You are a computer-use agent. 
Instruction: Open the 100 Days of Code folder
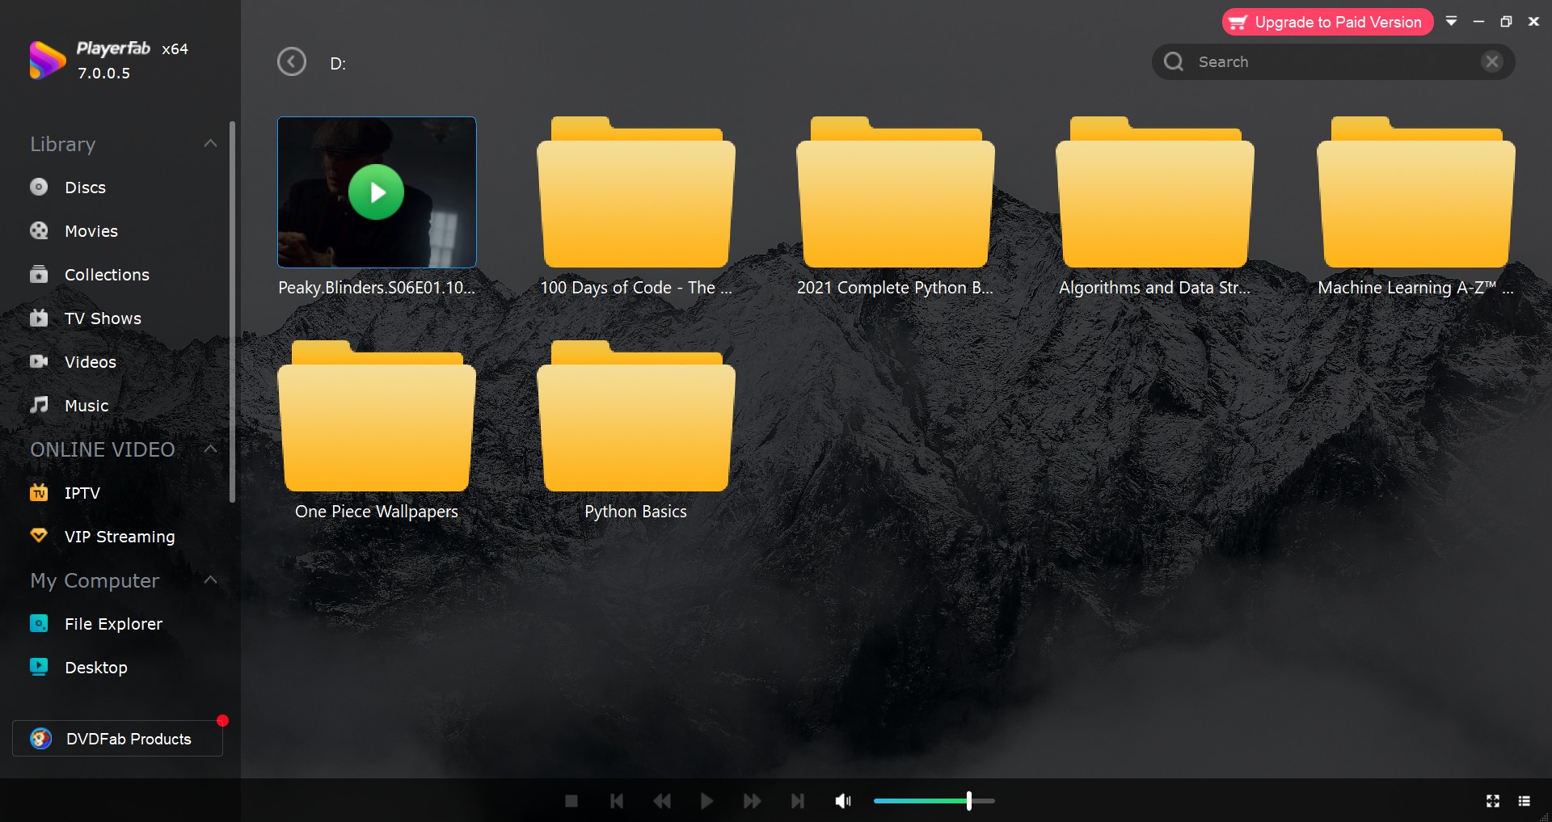(x=636, y=192)
